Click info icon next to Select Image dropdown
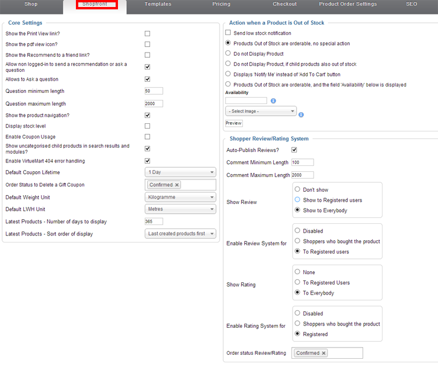The height and width of the screenshot is (367, 438). [301, 115]
